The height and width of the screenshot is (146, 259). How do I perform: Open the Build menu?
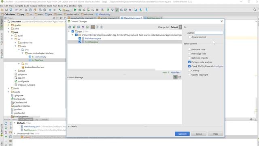49,6
